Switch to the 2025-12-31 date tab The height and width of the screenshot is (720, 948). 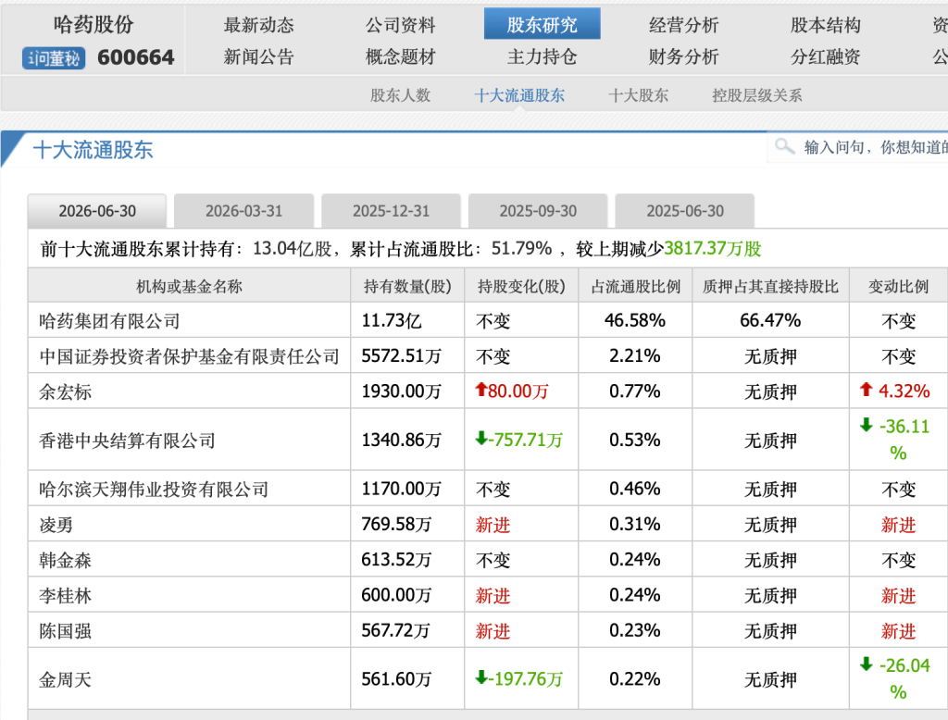tap(392, 211)
